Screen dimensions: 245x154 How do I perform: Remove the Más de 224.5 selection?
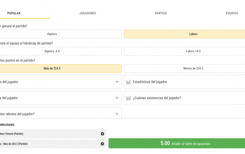point(102,144)
